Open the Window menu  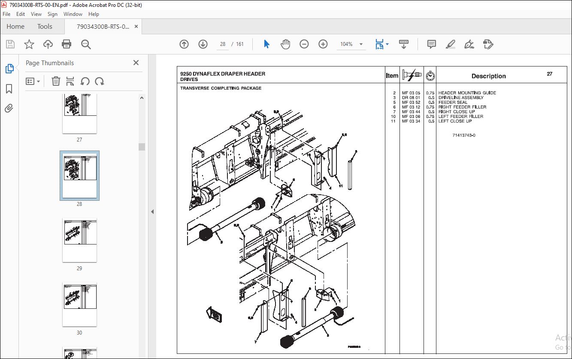tap(73, 14)
